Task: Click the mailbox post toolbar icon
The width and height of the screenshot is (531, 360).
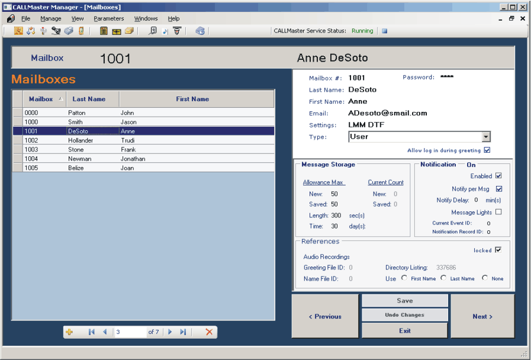Action: (43, 31)
